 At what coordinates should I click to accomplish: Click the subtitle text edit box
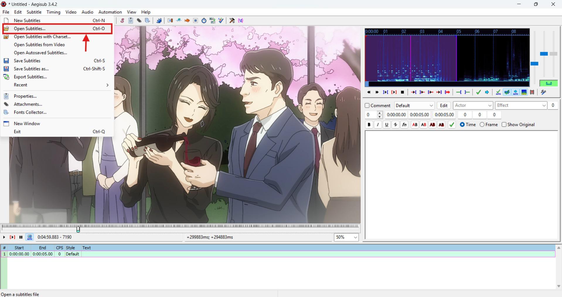(x=461, y=185)
